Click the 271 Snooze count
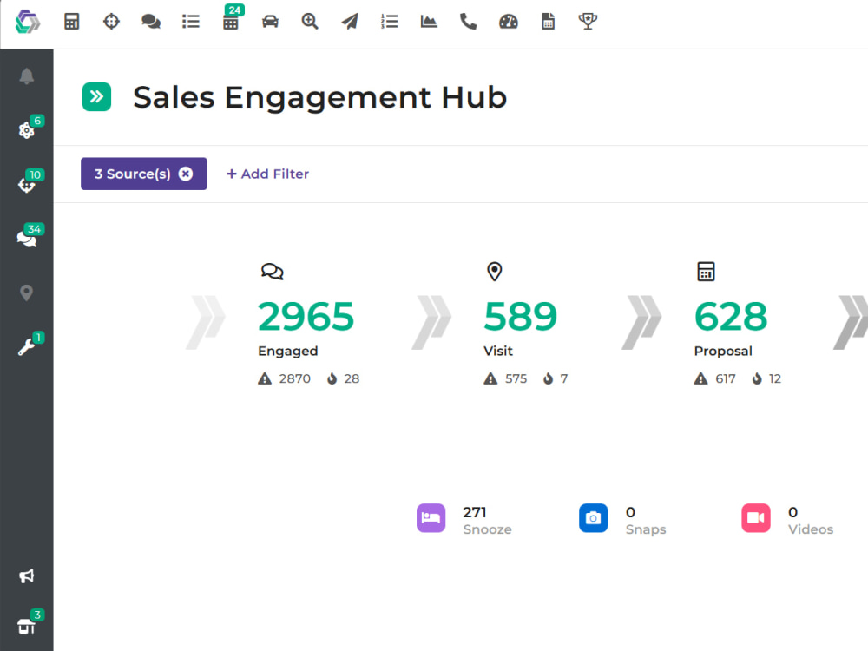 475,512
